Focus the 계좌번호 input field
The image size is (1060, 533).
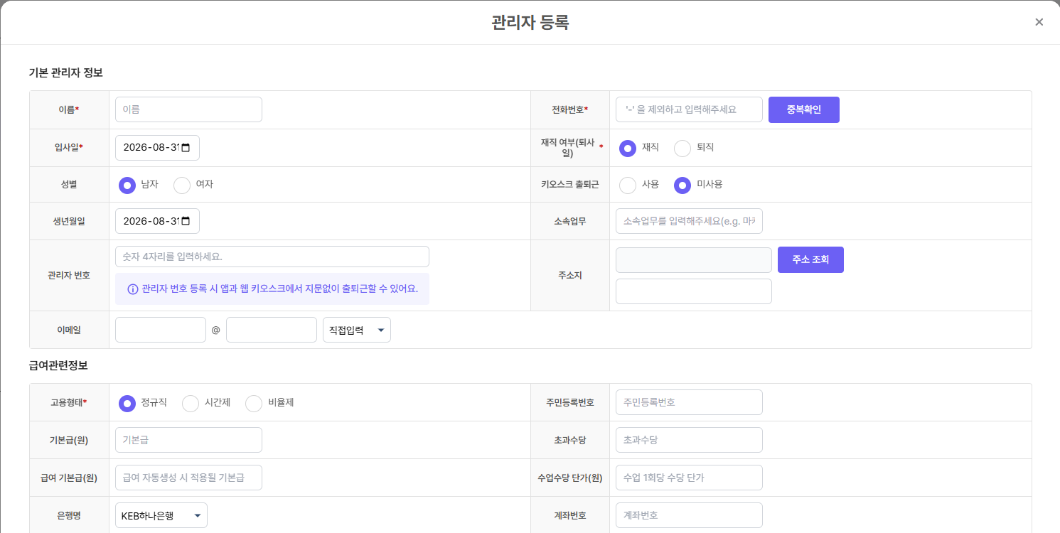(689, 515)
